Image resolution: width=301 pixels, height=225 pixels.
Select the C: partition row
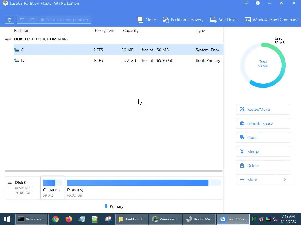[x=118, y=50]
